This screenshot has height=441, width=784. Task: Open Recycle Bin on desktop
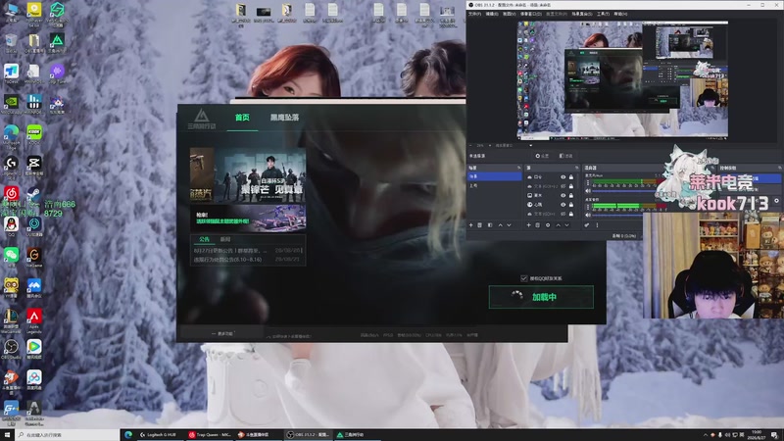pos(11,43)
